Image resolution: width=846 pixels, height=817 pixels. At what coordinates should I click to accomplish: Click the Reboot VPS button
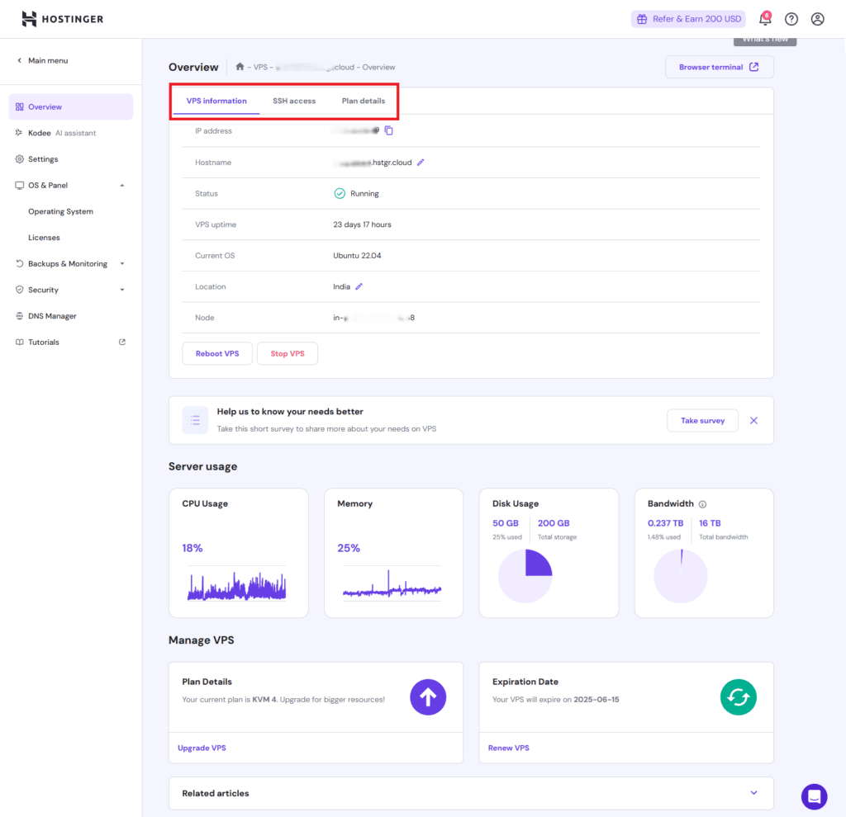click(217, 353)
